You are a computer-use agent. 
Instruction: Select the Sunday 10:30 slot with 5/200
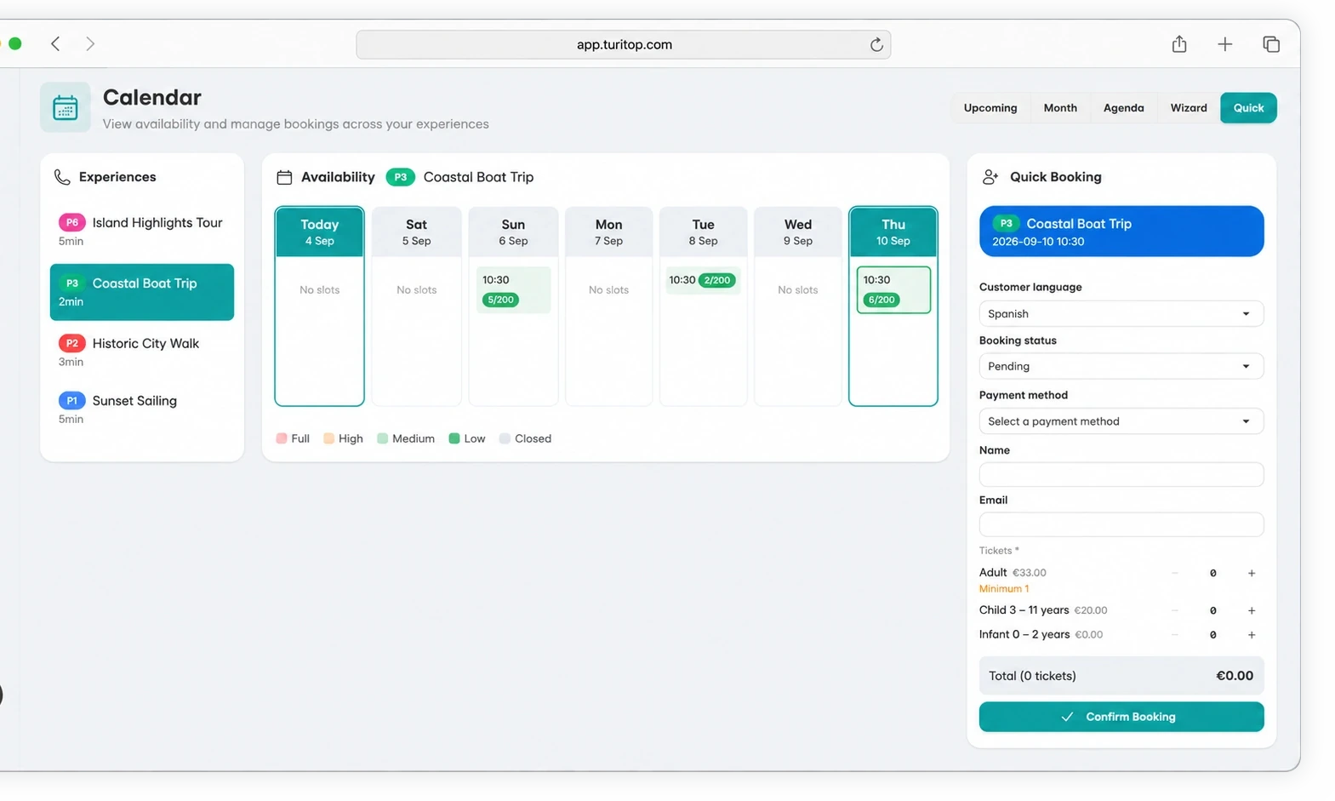[x=513, y=289]
